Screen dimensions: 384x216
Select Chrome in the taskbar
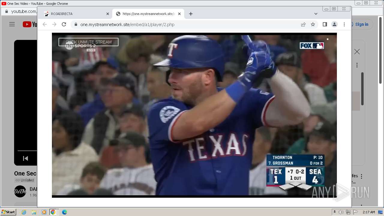53,212
